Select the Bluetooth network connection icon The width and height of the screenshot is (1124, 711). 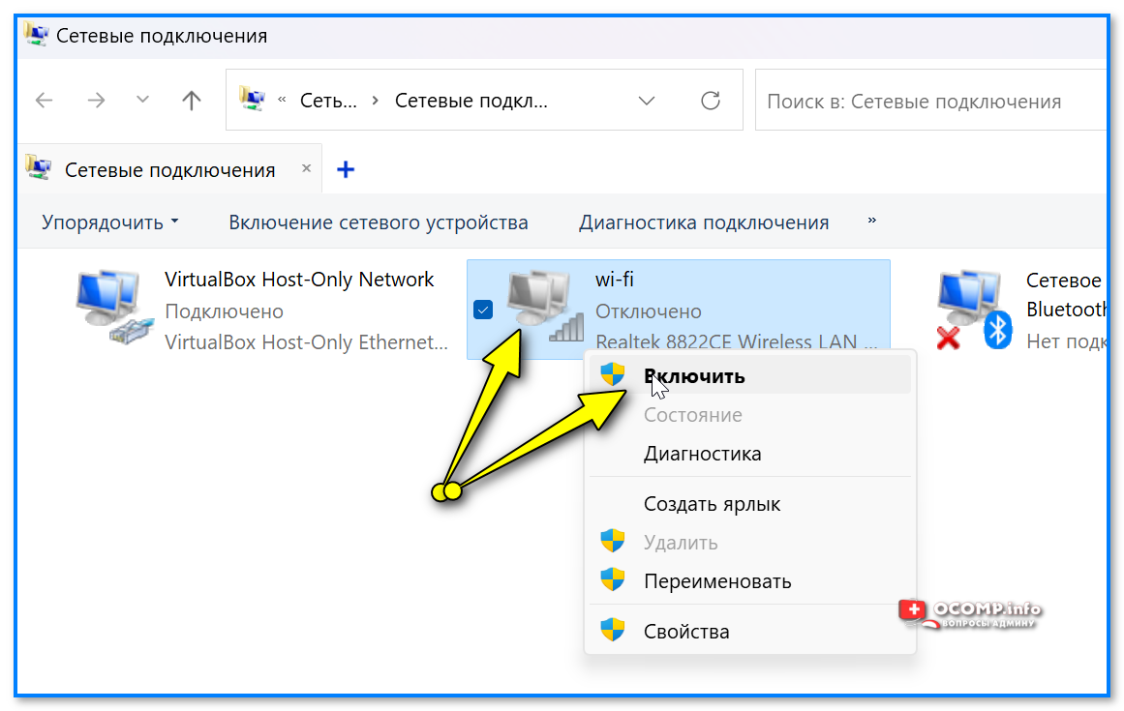click(x=974, y=310)
